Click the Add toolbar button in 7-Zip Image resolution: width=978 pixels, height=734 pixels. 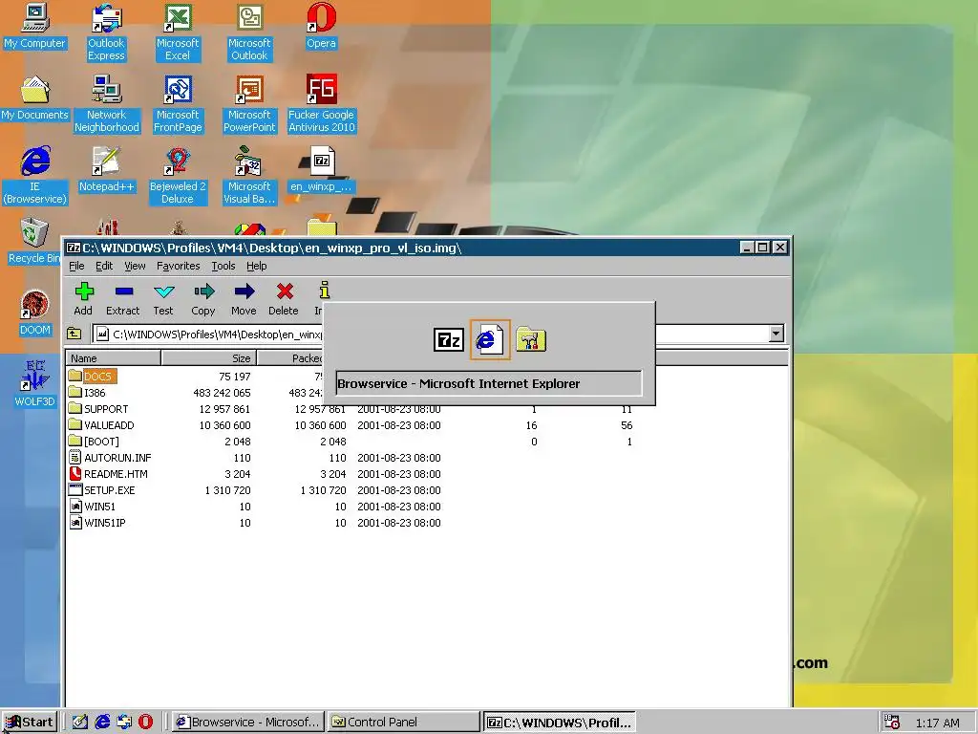pyautogui.click(x=83, y=299)
